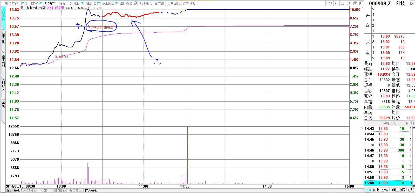Open 系统指示 in the toolbar
This screenshot has width=415, height=193.
(145, 3)
